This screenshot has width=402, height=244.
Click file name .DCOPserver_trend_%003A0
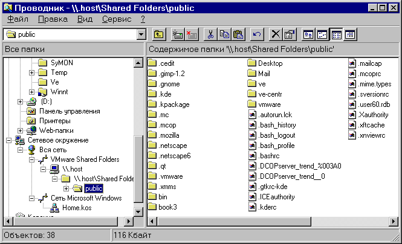[300, 166]
